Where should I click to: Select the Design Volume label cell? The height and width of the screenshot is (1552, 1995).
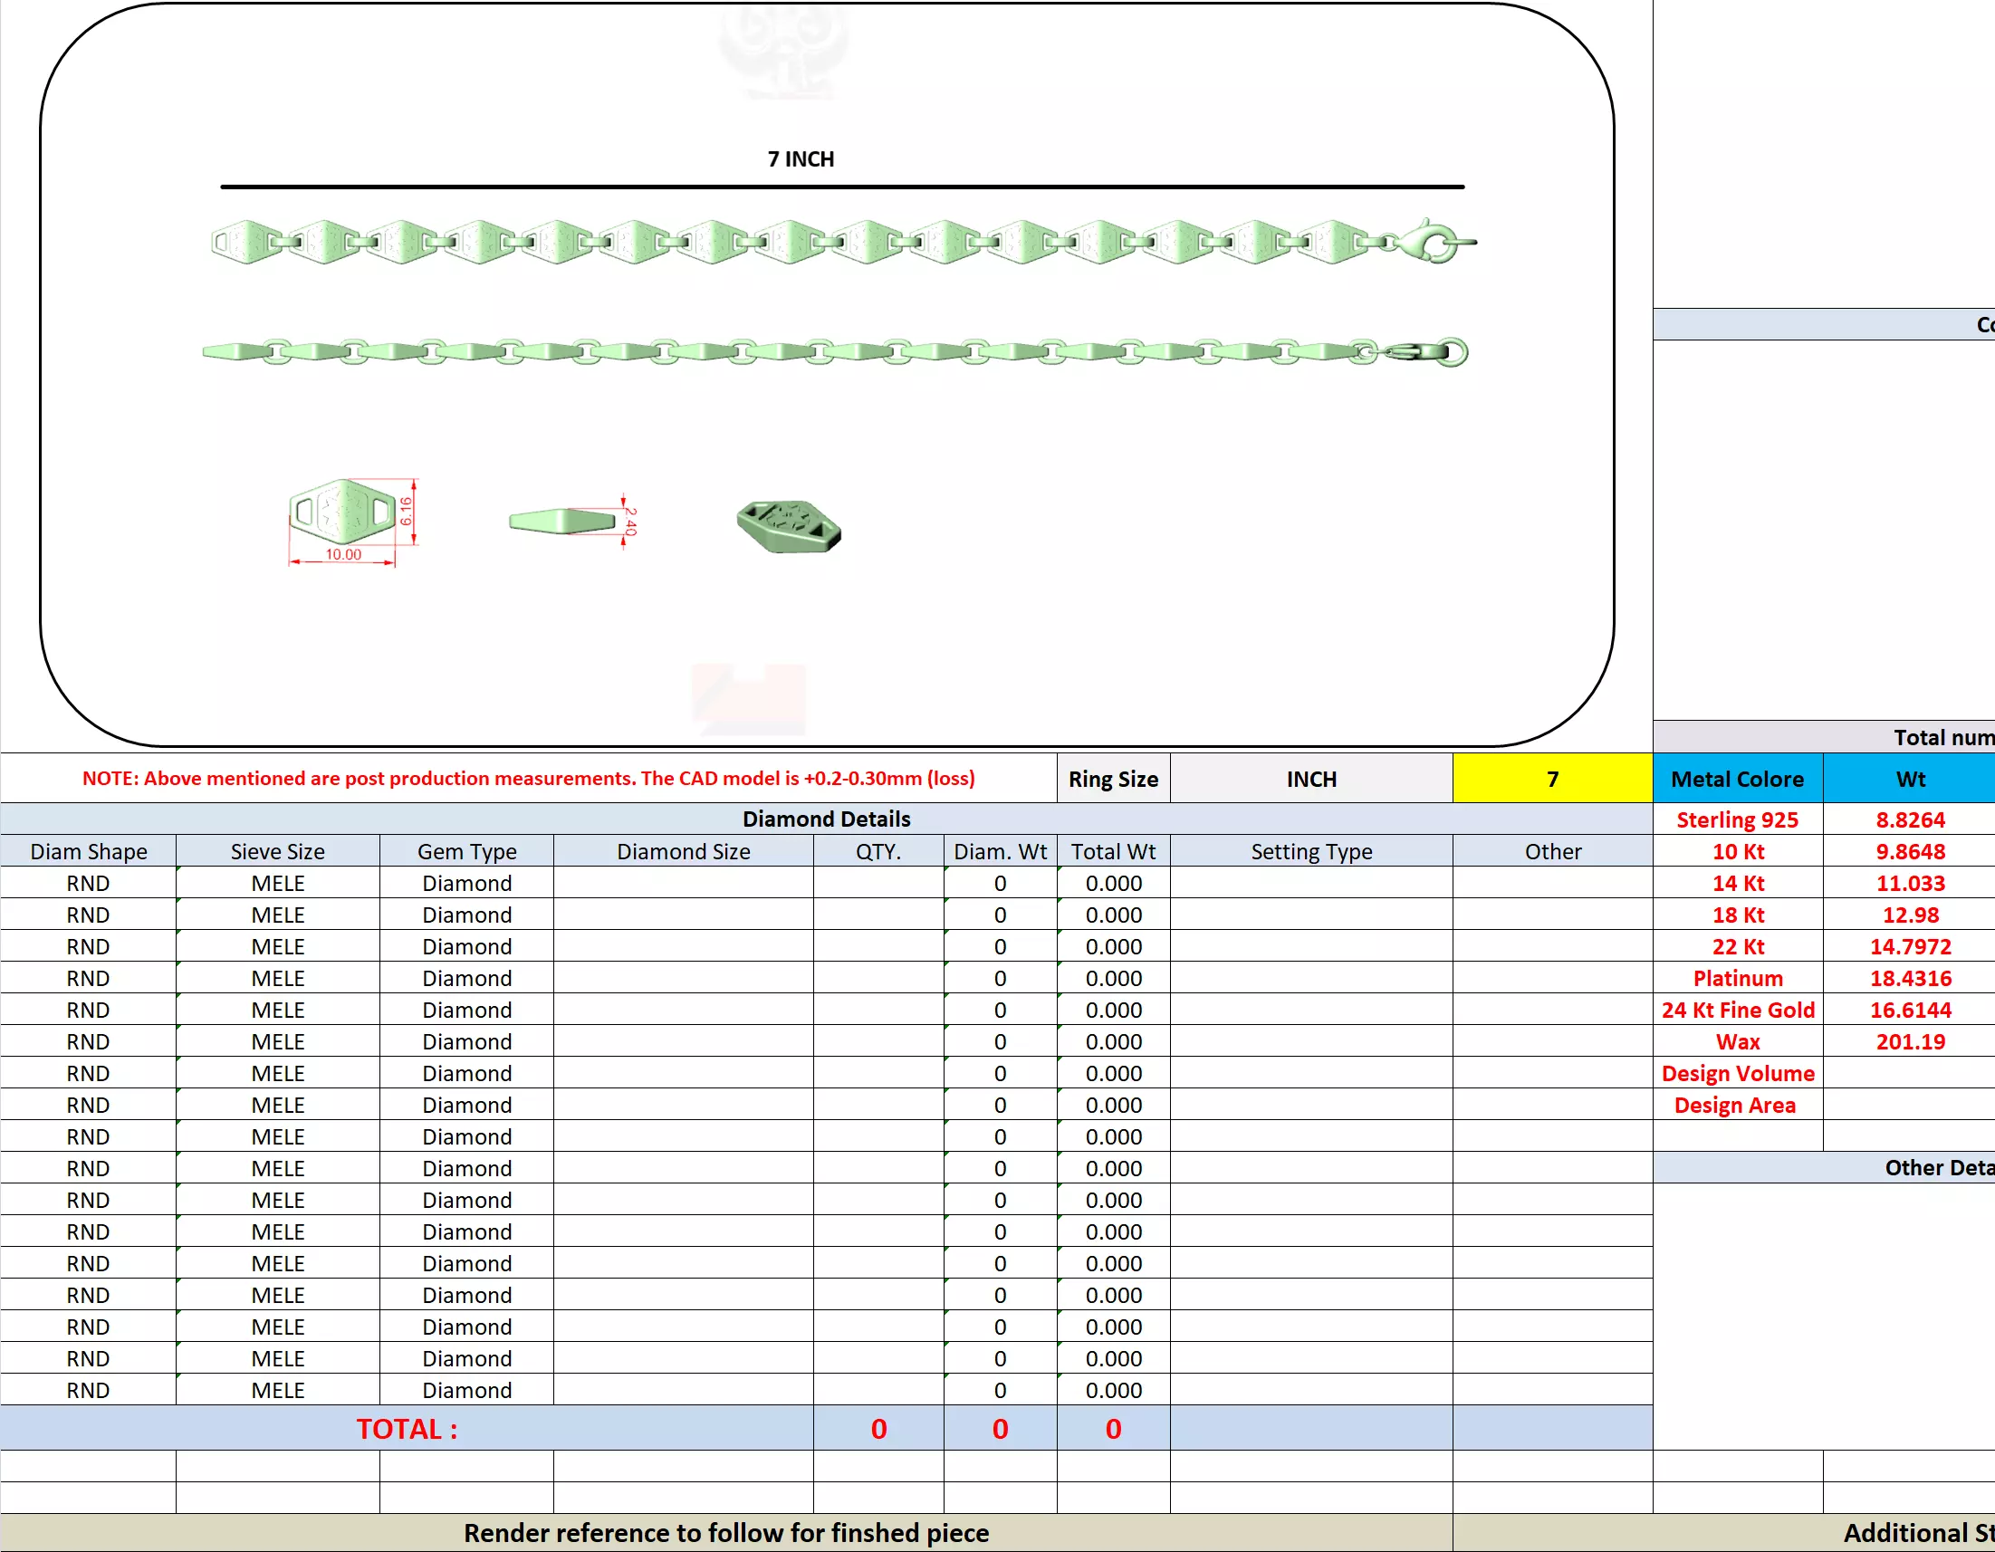1737,1073
